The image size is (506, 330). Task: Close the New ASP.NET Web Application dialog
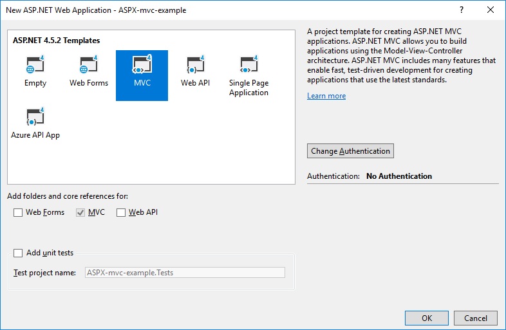[491, 11]
